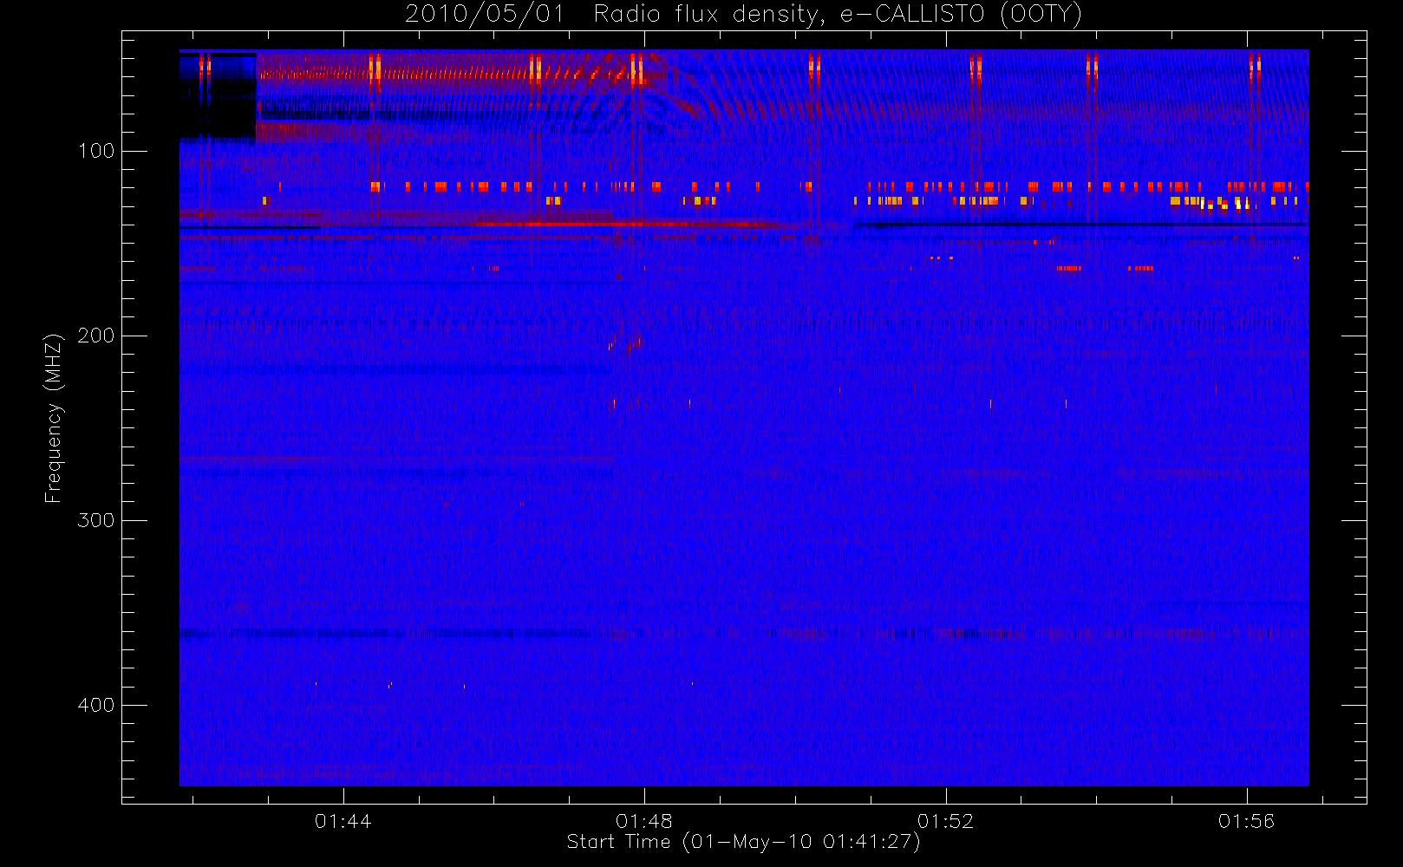Click the 01:56 time tick label
Screen dimensions: 1403x867
pyautogui.click(x=1247, y=821)
